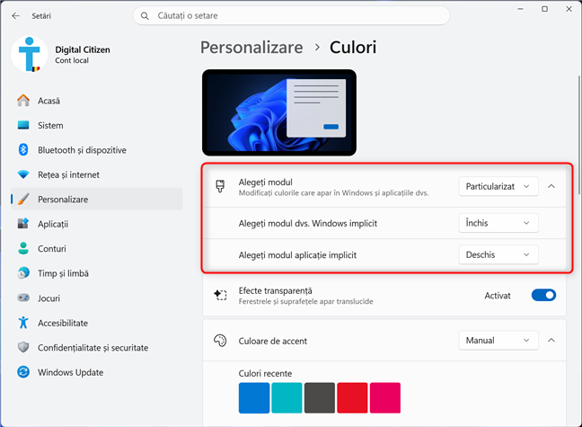Click Alegeți modul dvs. Windows implicit label
The width and height of the screenshot is (582, 427).
[x=308, y=223]
